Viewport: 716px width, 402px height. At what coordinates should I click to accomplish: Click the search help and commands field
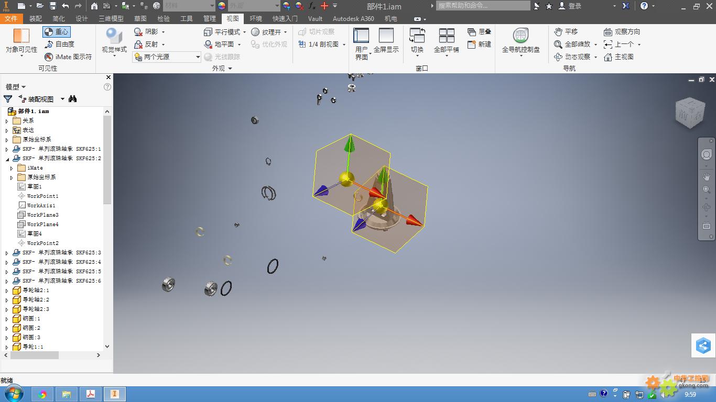click(482, 6)
